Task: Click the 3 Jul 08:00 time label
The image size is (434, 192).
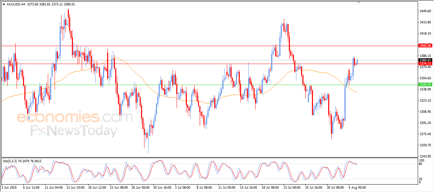Action: click(x=183, y=187)
